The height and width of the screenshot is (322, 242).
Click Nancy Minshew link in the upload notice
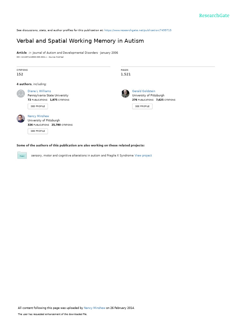click(95, 308)
